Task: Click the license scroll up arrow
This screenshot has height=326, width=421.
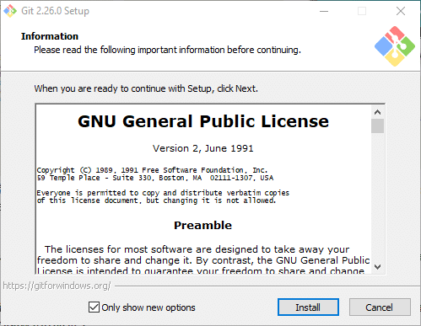Action: (377, 112)
